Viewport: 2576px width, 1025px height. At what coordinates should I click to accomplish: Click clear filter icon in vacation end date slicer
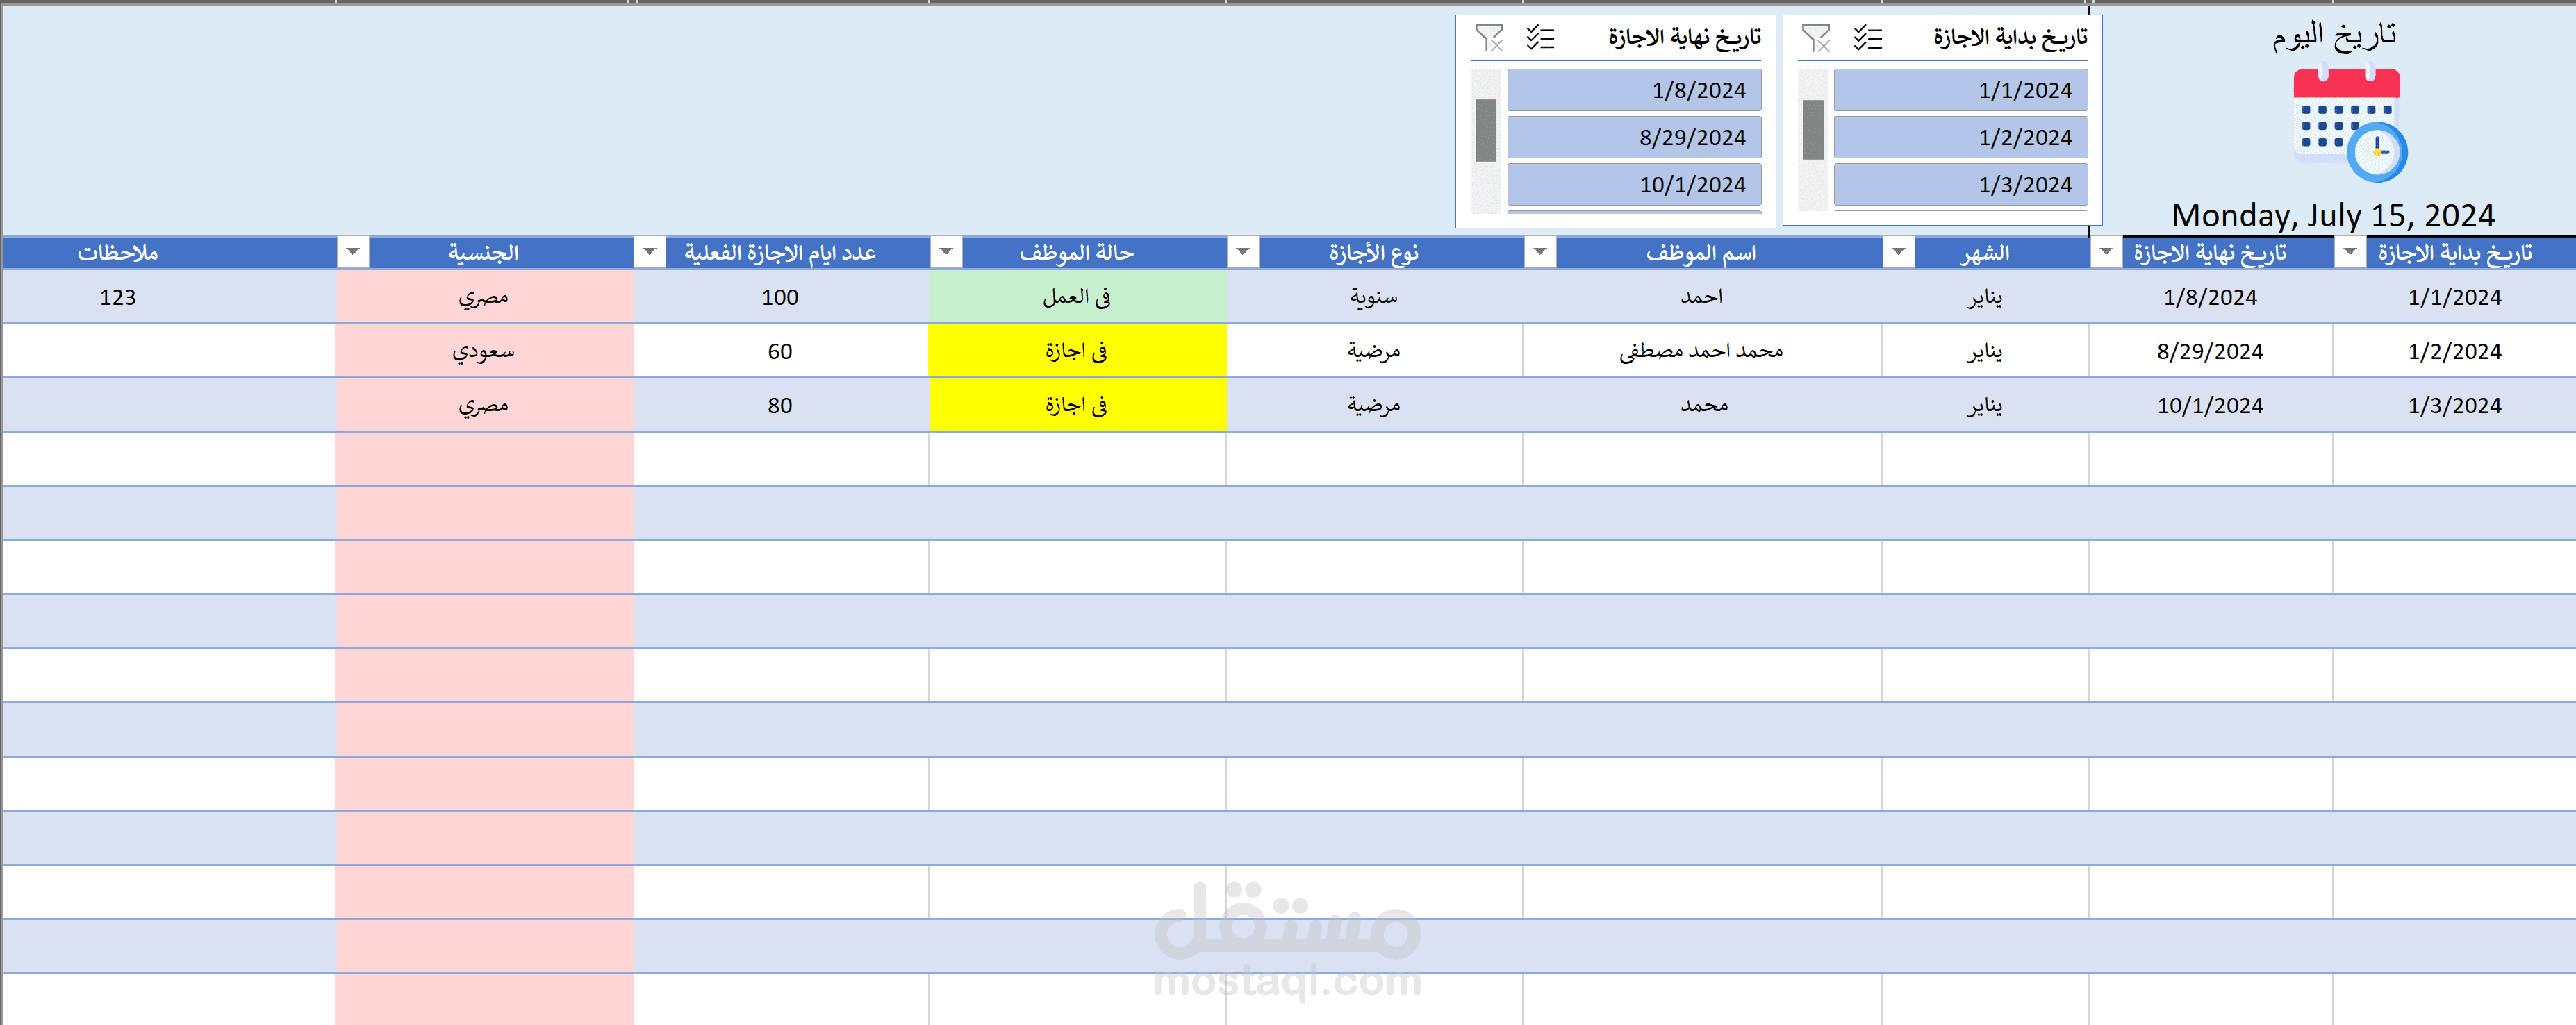(1488, 38)
